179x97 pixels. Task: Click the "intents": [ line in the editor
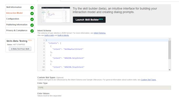pos(54,43)
